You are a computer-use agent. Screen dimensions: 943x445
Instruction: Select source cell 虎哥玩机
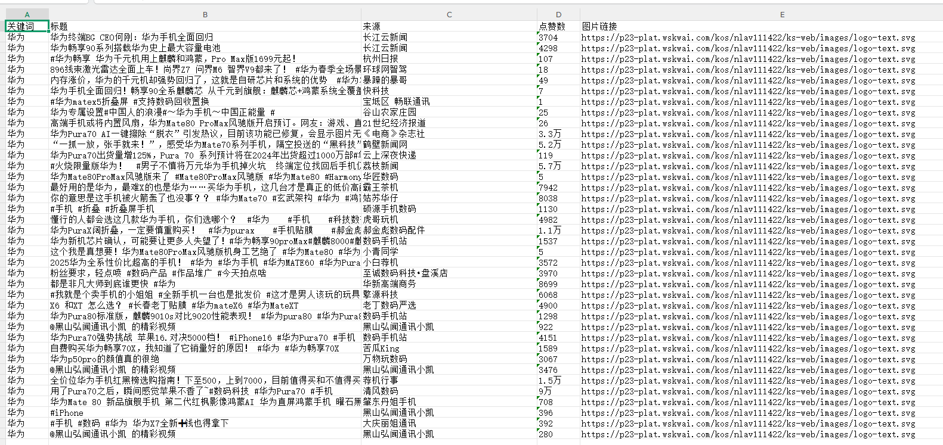[x=449, y=219]
